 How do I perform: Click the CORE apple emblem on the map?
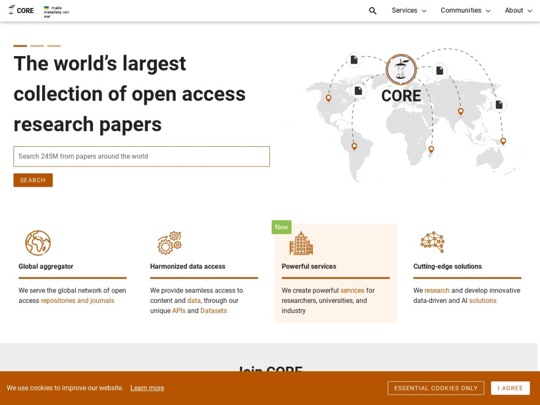pyautogui.click(x=401, y=69)
